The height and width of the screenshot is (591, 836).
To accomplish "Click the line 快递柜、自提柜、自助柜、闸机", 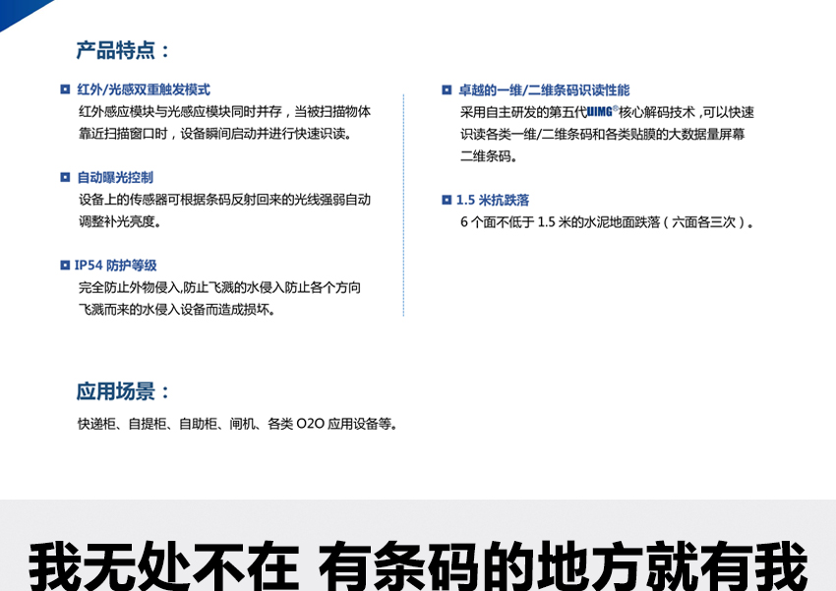I will (x=238, y=424).
